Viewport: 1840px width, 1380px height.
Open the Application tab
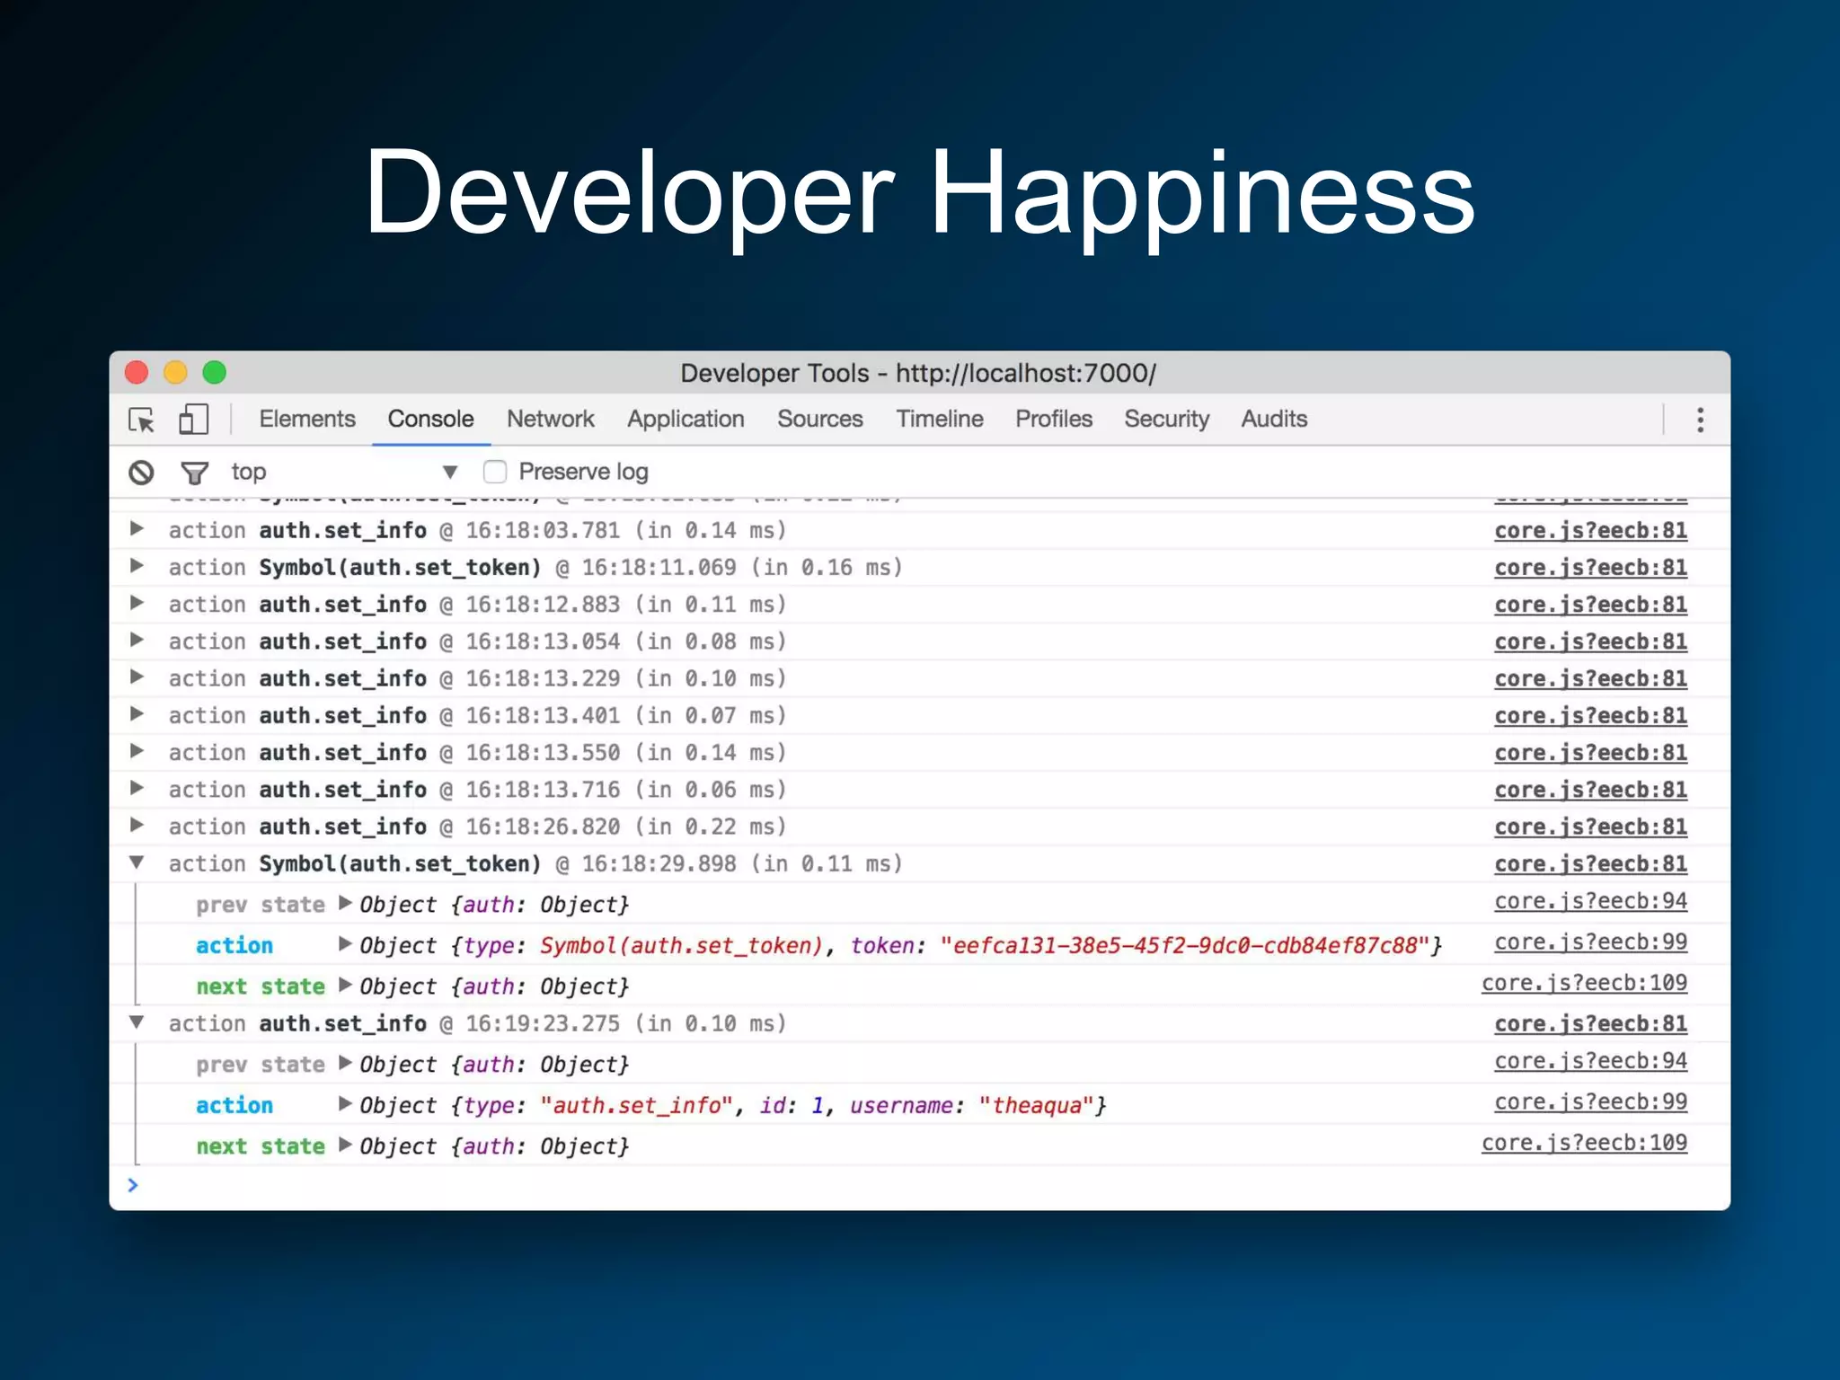coord(686,419)
